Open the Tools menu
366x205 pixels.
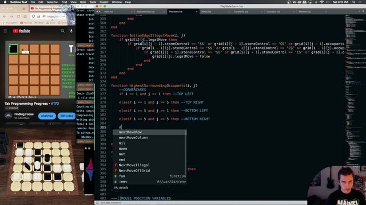(x=93, y=2)
